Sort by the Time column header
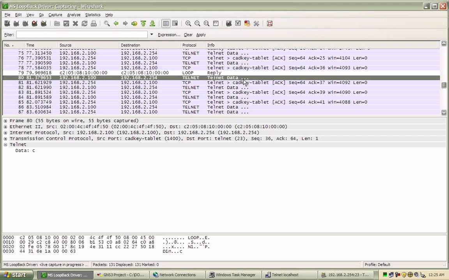This screenshot has width=449, height=280. pyautogui.click(x=41, y=45)
